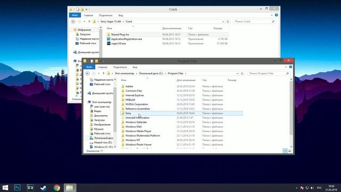Click the vegas130.exe application icon
The height and width of the screenshot is (192, 341).
coord(109,44)
